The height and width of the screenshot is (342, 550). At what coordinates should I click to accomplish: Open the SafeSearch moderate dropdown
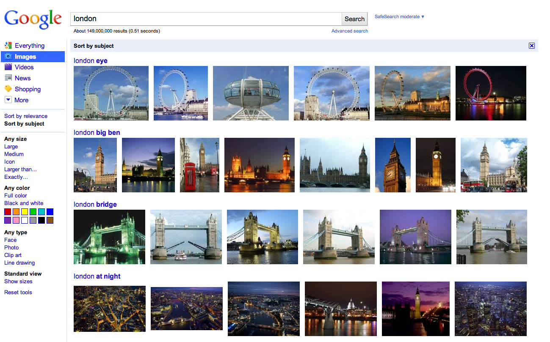399,17
